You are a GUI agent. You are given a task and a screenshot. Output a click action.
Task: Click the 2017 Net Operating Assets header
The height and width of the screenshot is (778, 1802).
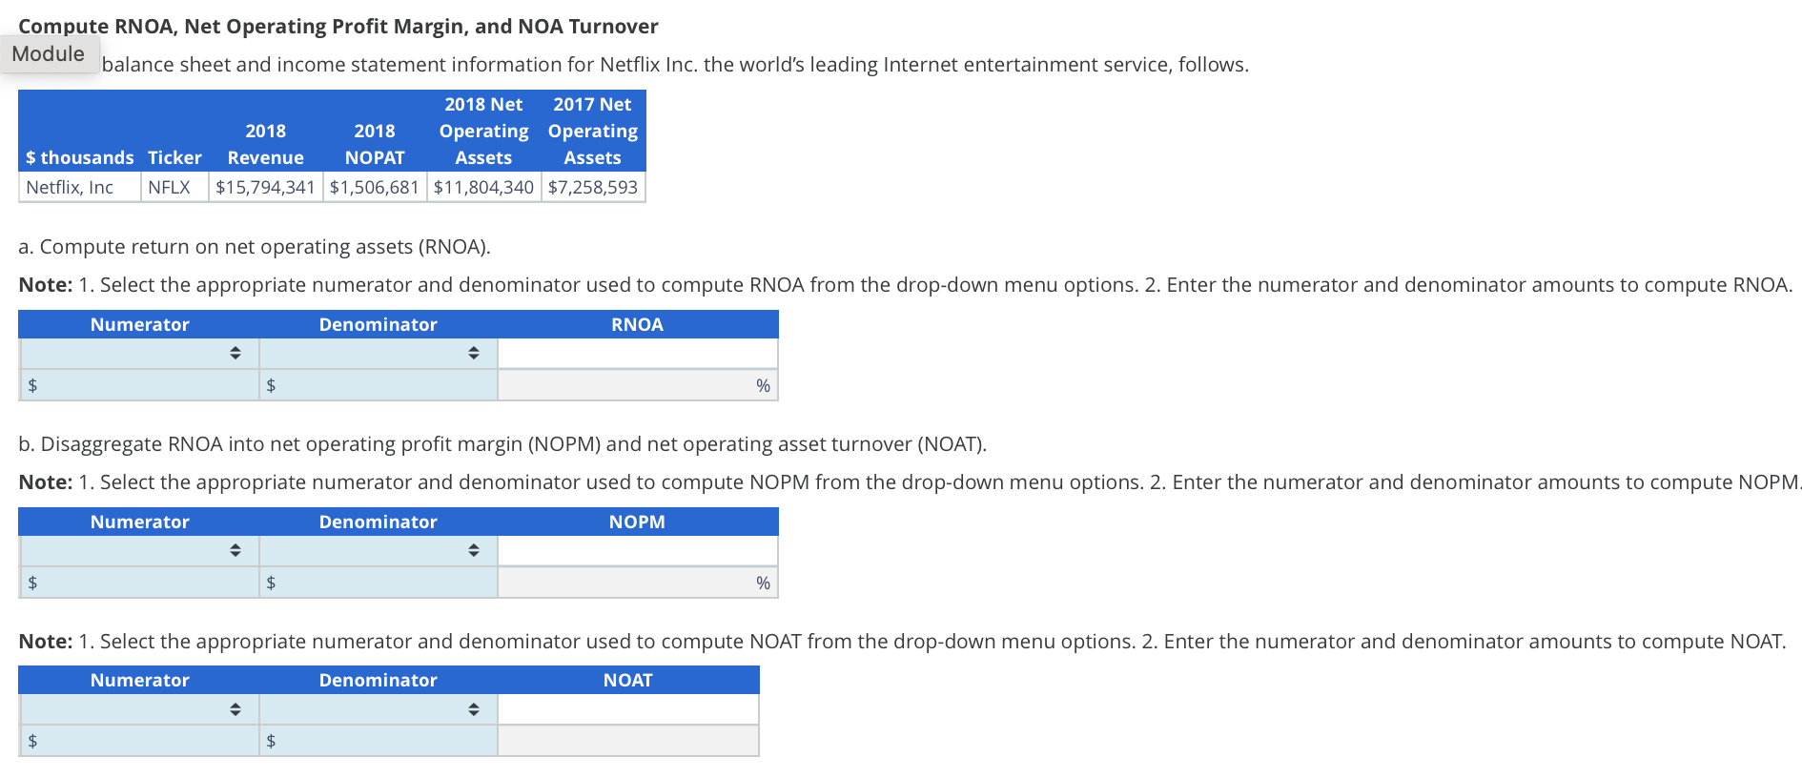tap(593, 131)
